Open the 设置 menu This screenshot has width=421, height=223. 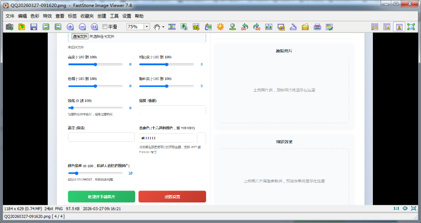[127, 16]
